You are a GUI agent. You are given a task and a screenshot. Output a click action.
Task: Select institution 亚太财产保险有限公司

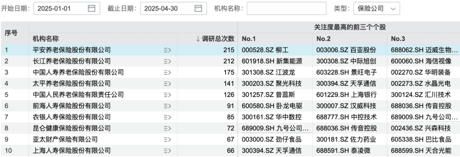click(65, 140)
